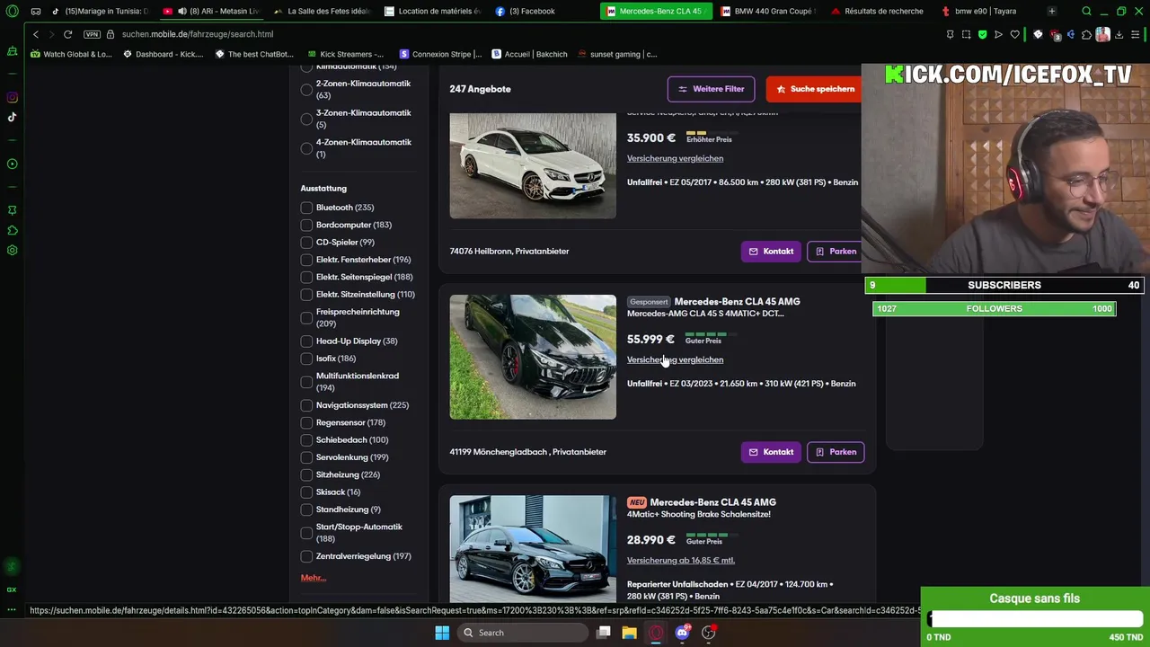Viewport: 1150px width, 647px height.
Task: Open the profile avatar icon in the toolbar
Action: coord(1102,34)
